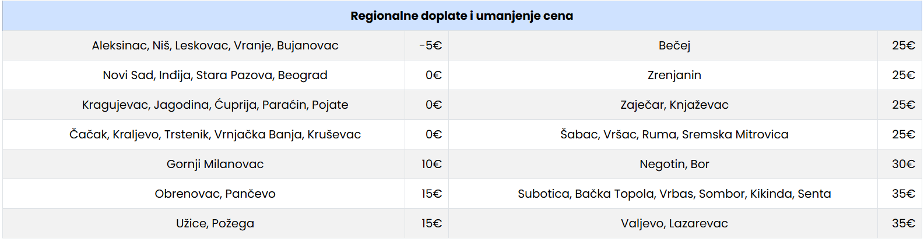Click the Obrenovac, Pančevo cell

pyautogui.click(x=215, y=194)
